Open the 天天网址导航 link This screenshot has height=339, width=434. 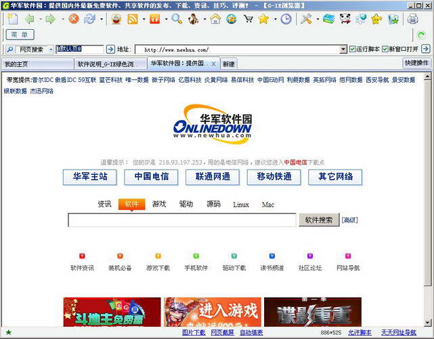[399, 332]
